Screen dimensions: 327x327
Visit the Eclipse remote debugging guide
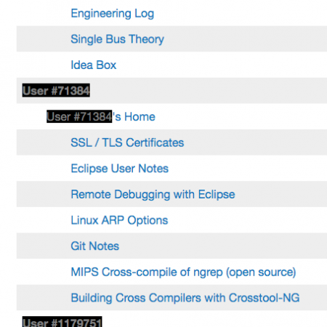coord(153,195)
